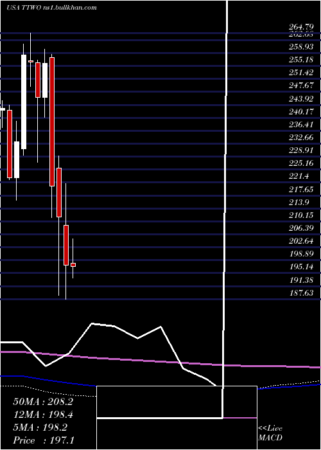Click the tallest white candlestick body
This screenshot has width=321, height=450.
pyautogui.click(x=24, y=102)
